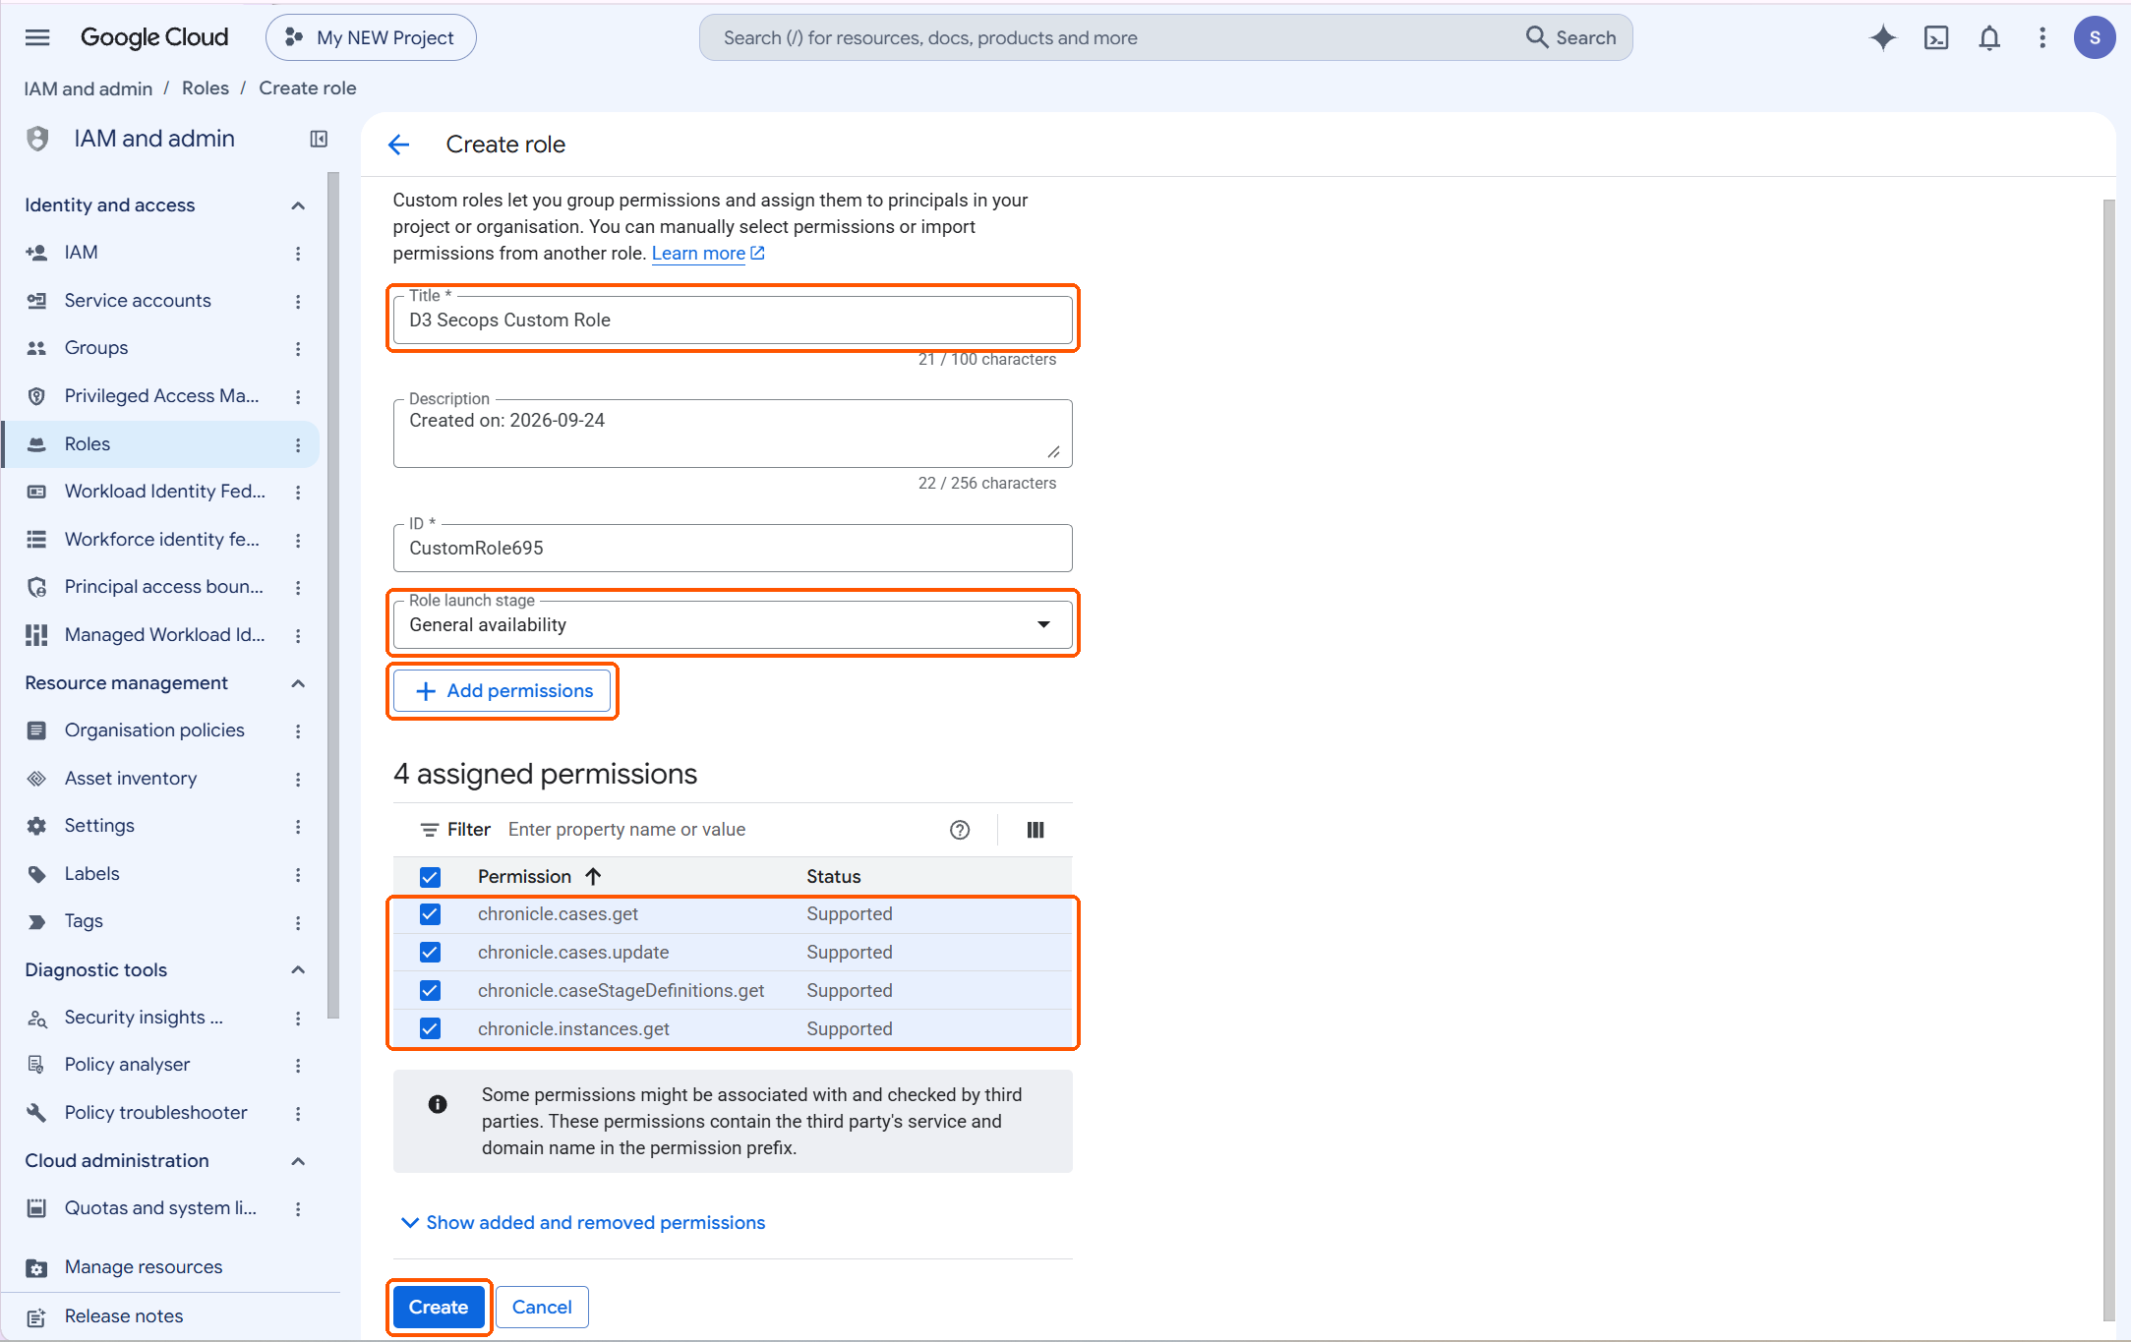This screenshot has height=1342, width=2131.
Task: Uncheck chronicle.instances.get permission
Action: 430,1029
